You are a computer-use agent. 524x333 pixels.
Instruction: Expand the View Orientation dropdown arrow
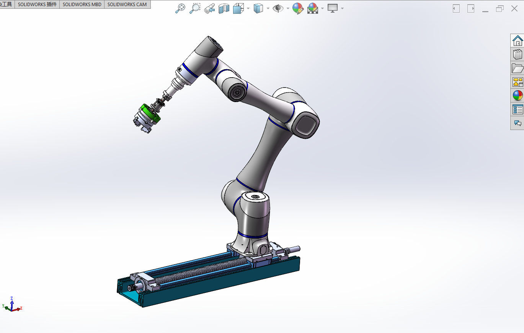(248, 8)
